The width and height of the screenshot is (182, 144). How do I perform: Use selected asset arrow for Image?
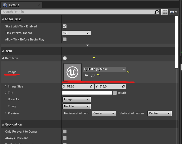pos(86,75)
